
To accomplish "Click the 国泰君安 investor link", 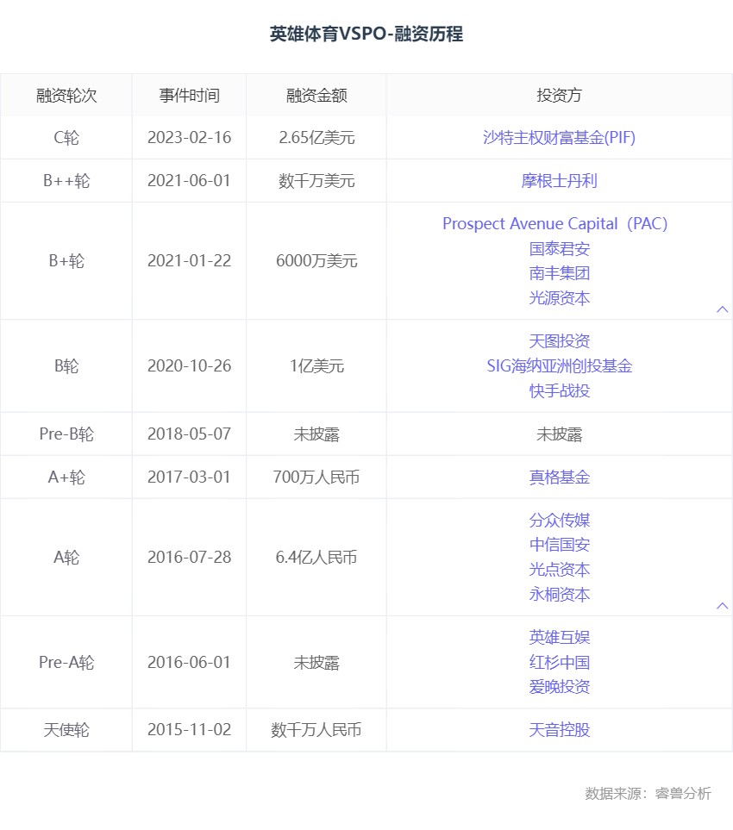I will [560, 249].
